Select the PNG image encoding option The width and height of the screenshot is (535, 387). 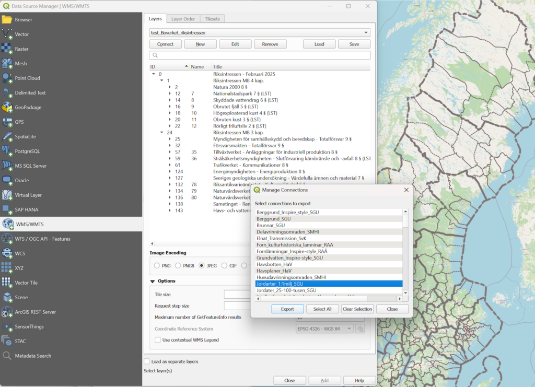[x=157, y=265]
